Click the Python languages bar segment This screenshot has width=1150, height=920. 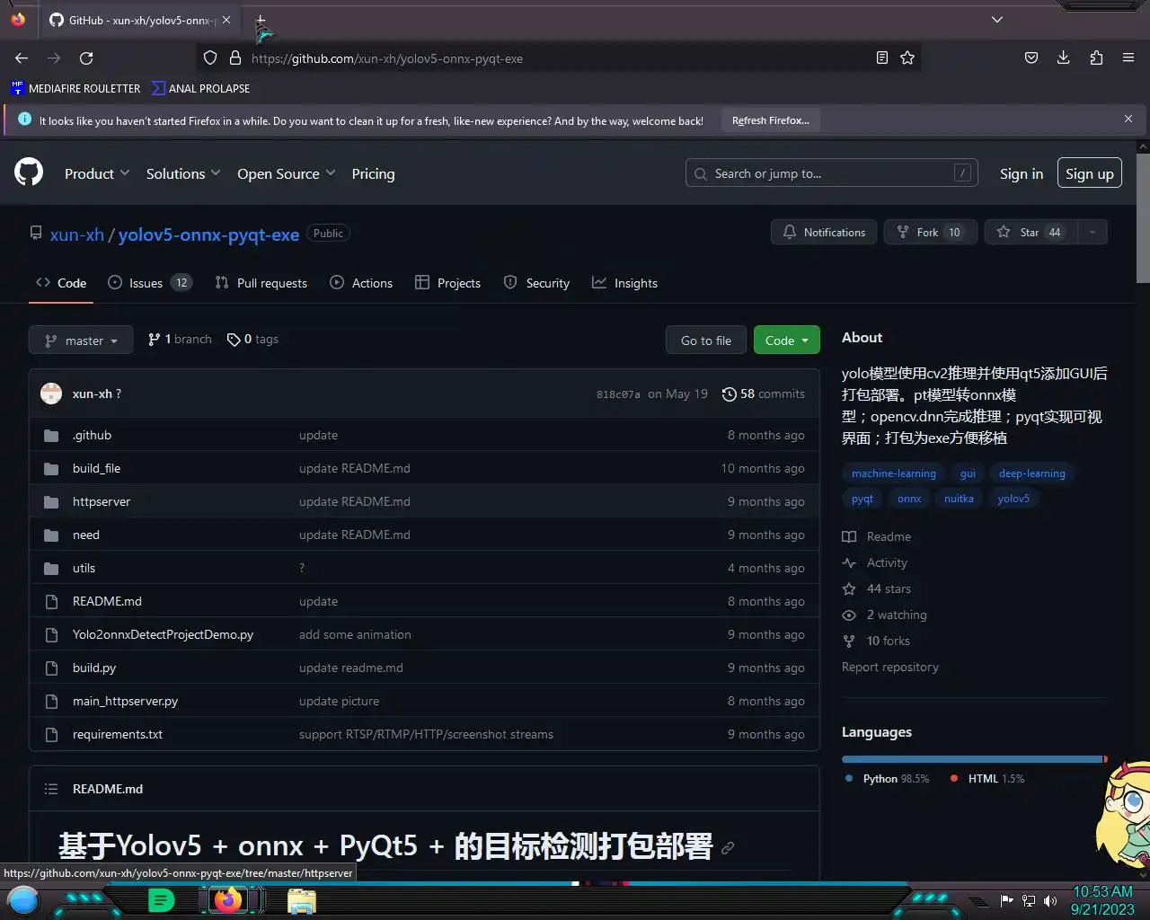click(x=972, y=759)
